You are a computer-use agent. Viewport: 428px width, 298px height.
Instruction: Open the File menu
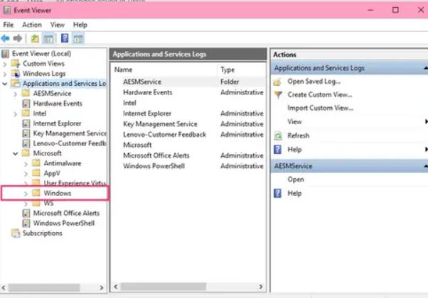pyautogui.click(x=9, y=25)
